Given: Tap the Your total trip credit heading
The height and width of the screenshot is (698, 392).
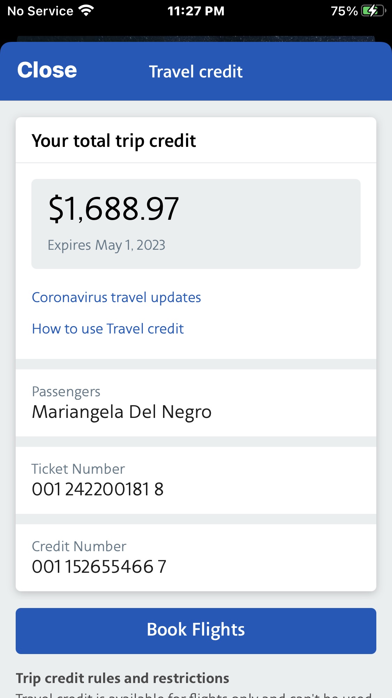Looking at the screenshot, I should (x=114, y=141).
